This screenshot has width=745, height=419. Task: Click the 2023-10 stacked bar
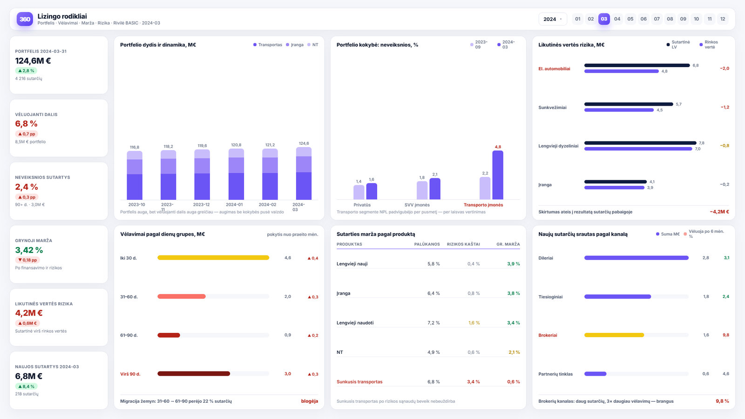pos(135,176)
